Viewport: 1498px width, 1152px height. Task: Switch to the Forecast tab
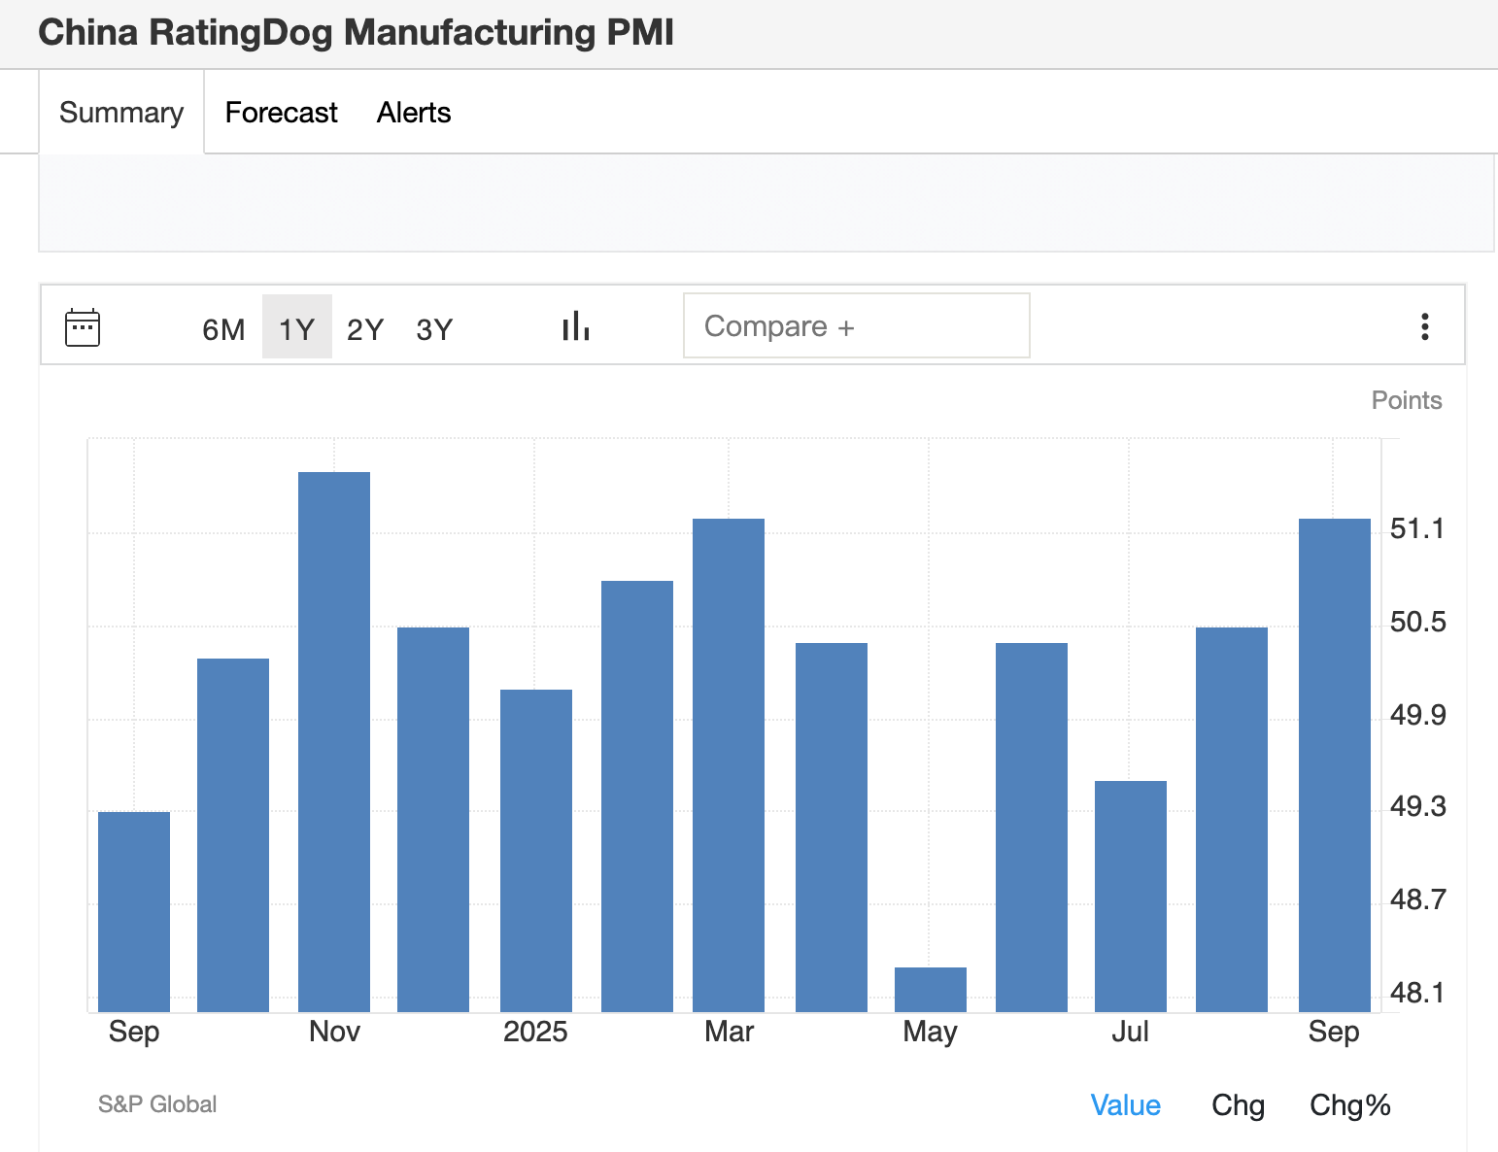click(281, 113)
